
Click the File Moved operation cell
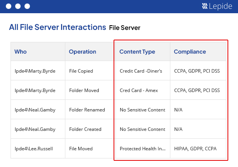pyautogui.click(x=81, y=149)
